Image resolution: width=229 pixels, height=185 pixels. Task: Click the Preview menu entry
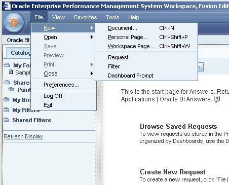63,55
